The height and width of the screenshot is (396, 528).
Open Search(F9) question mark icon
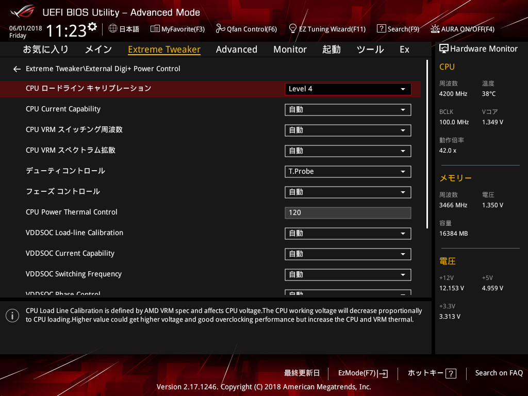pos(381,29)
